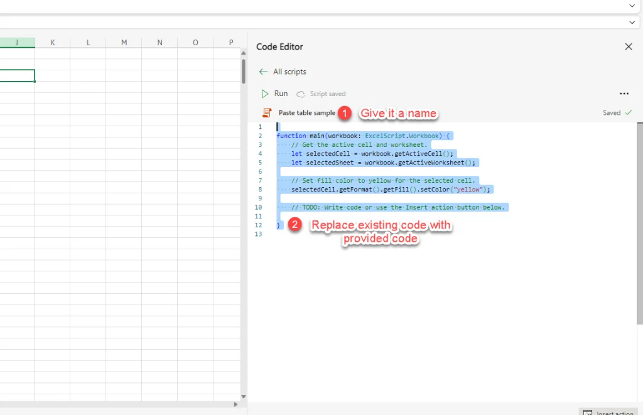The height and width of the screenshot is (415, 643).
Task: Click the horizontal scroll right arrow
Action: pos(235,404)
